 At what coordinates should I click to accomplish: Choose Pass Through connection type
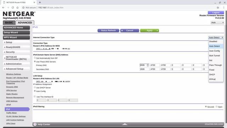pyautogui.click(x=216, y=65)
